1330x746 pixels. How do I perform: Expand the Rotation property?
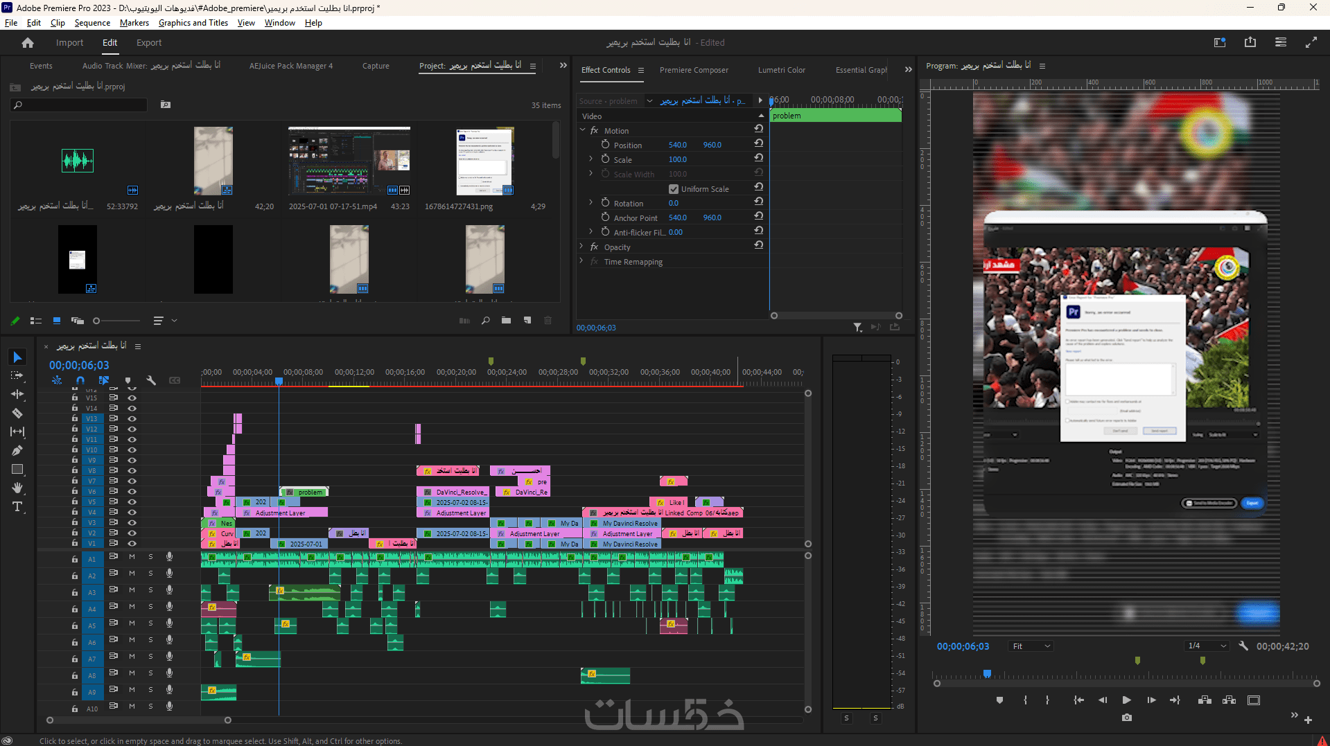(x=590, y=202)
